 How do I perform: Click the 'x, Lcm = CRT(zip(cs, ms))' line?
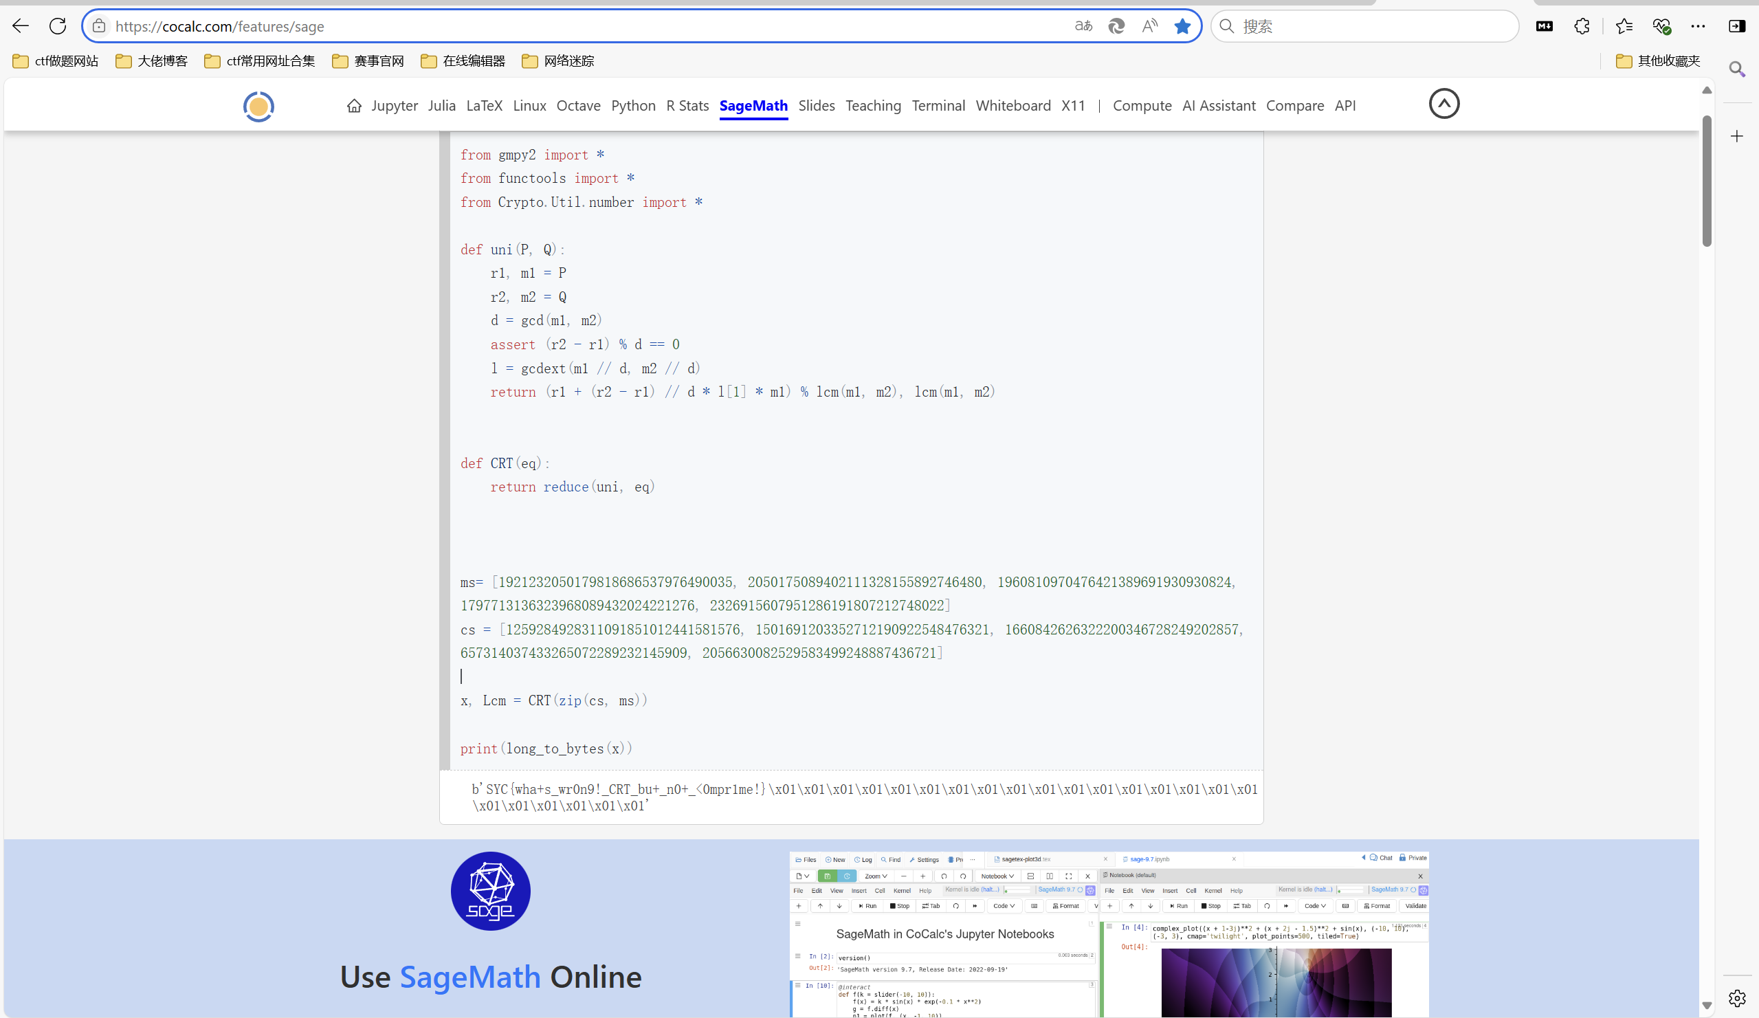(x=554, y=700)
